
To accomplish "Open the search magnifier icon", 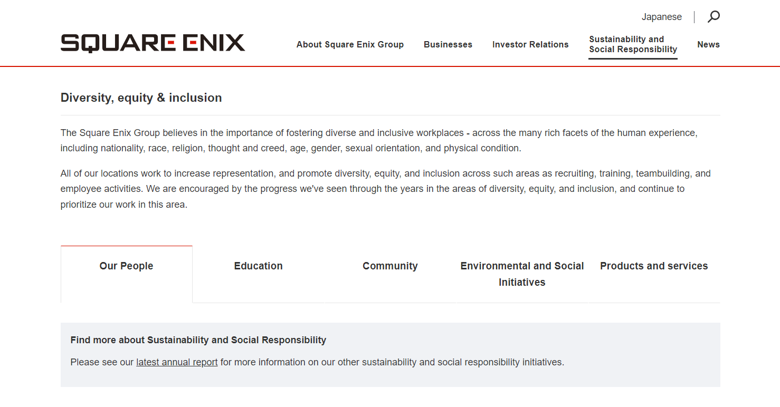I will coord(713,17).
